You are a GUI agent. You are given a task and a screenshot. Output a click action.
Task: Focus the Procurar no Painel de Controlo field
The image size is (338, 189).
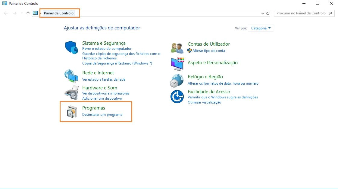point(301,13)
